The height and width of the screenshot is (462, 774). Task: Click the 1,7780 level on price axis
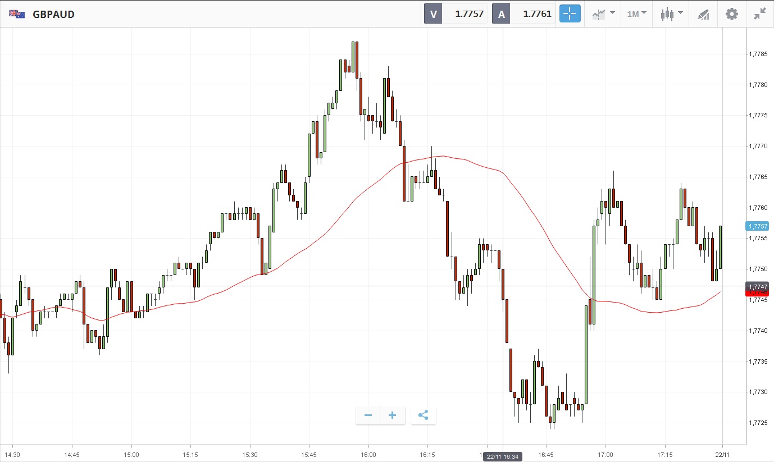(758, 85)
